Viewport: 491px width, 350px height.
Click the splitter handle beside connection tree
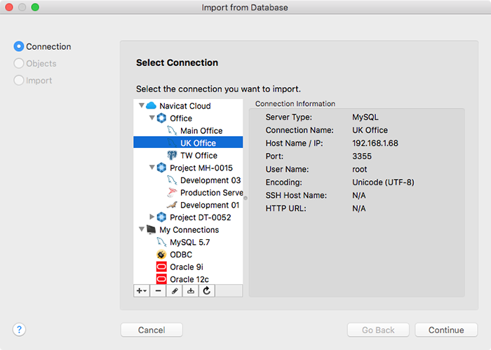click(245, 198)
